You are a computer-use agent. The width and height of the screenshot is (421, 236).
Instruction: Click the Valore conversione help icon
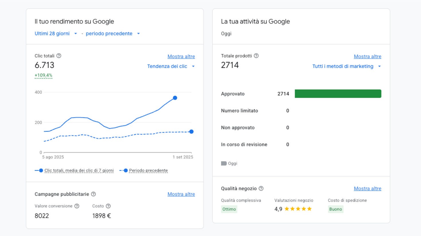pos(76,206)
